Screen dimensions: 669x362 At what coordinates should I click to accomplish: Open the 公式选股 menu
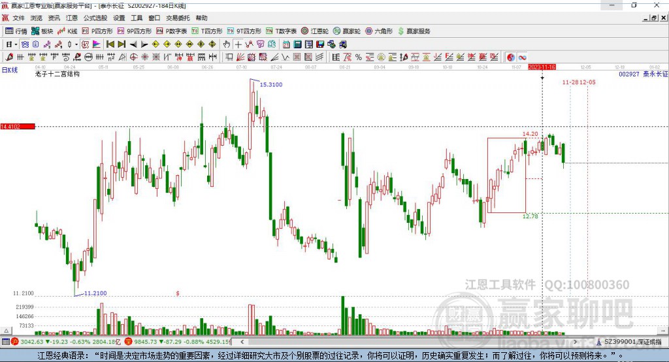(x=95, y=18)
